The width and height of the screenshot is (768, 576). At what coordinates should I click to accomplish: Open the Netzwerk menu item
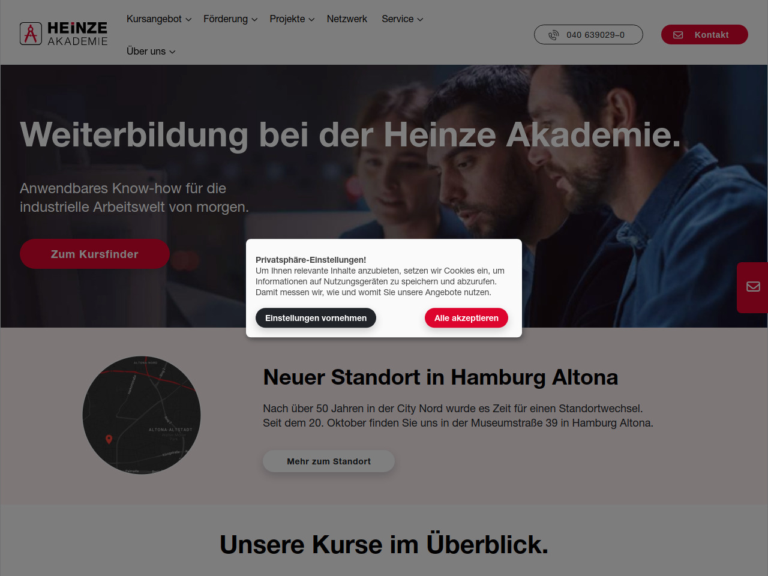pos(347,19)
